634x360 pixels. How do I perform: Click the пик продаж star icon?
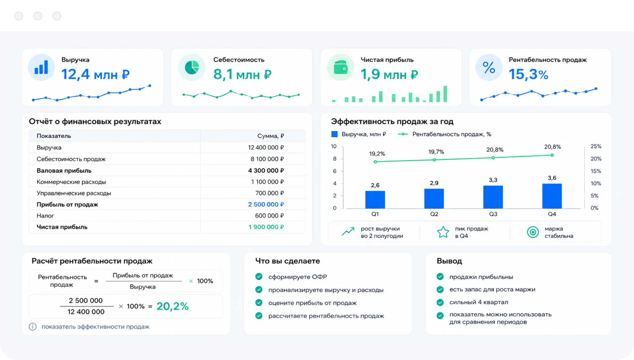click(443, 232)
